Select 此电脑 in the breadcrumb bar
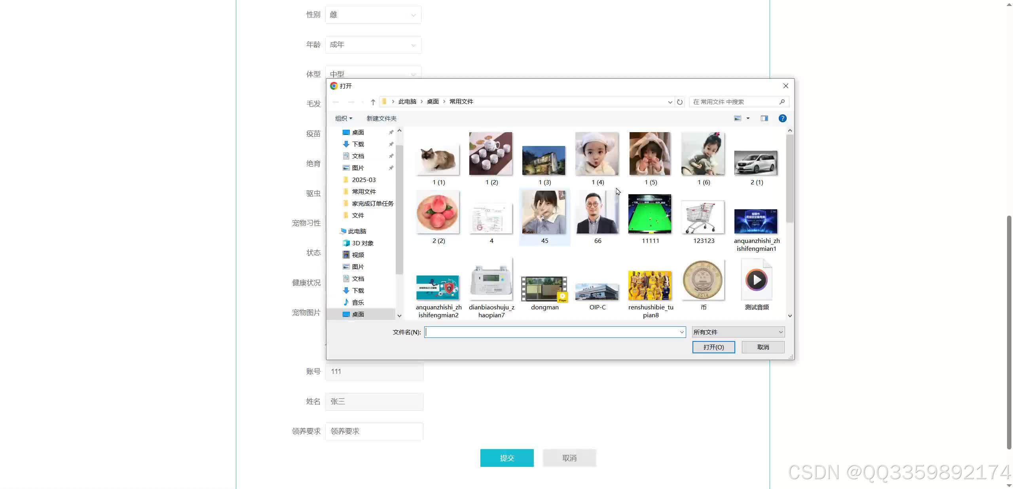The width and height of the screenshot is (1013, 489). tap(407, 102)
